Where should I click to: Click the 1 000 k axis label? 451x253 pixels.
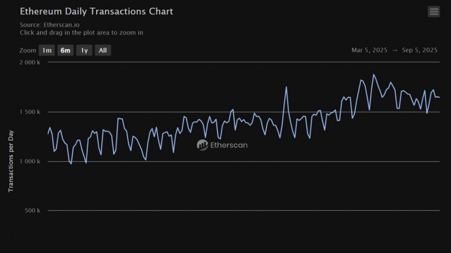click(31, 161)
